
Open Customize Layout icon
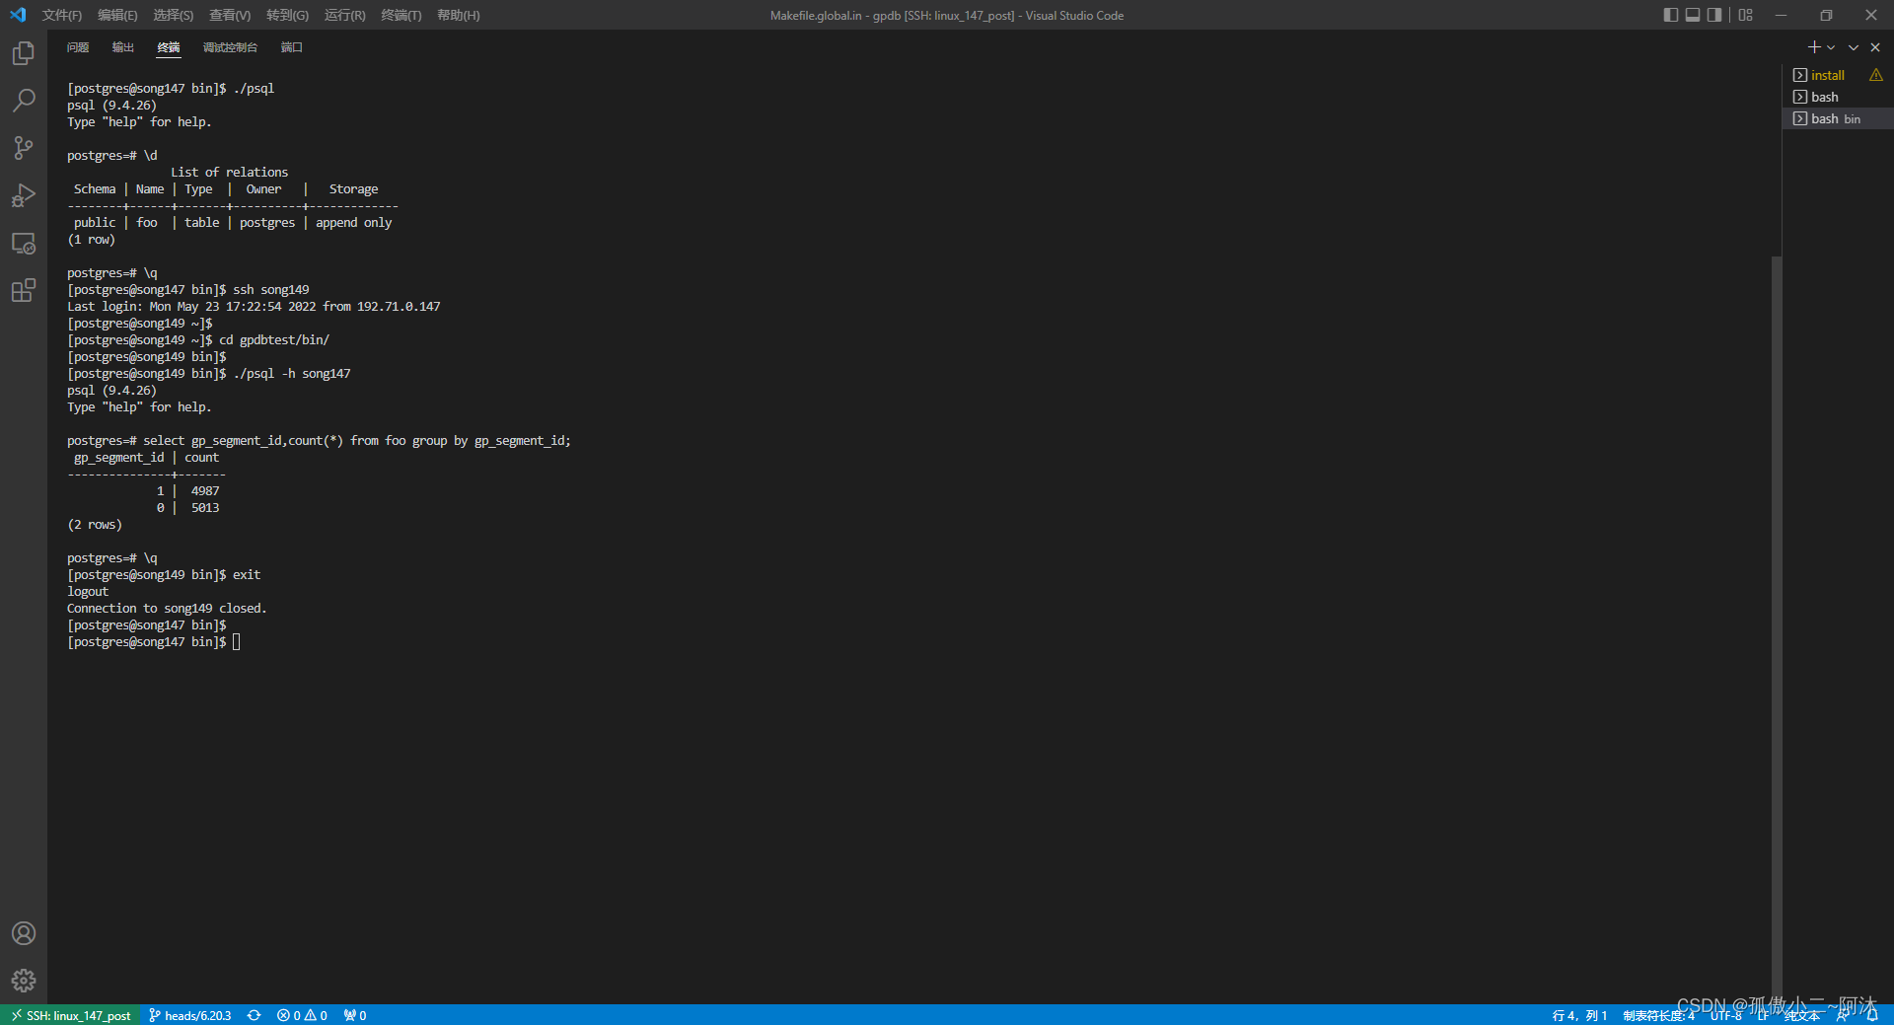pyautogui.click(x=1746, y=15)
